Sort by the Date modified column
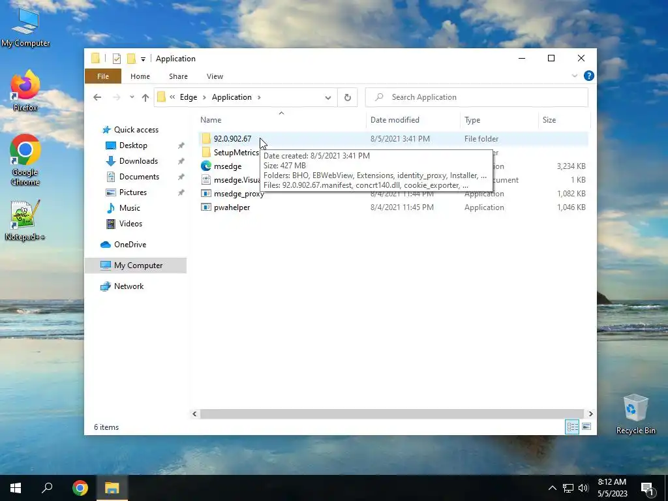This screenshot has width=668, height=501. [x=413, y=120]
